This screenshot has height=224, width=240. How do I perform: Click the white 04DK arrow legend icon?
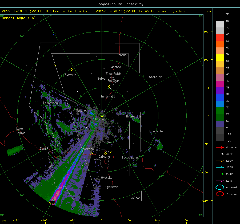click(x=220, y=154)
